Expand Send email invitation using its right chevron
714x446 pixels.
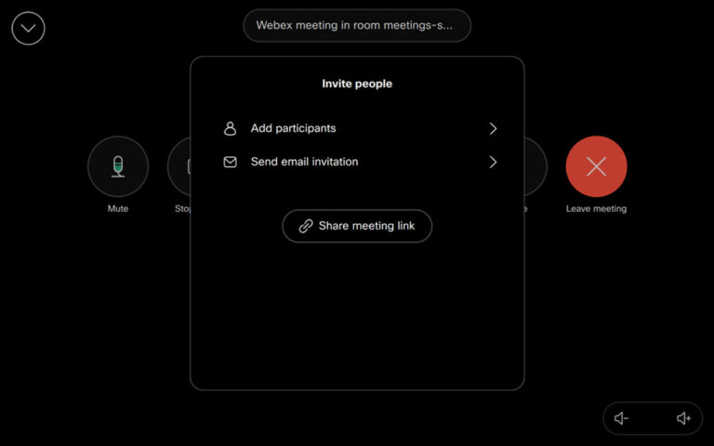(x=493, y=162)
